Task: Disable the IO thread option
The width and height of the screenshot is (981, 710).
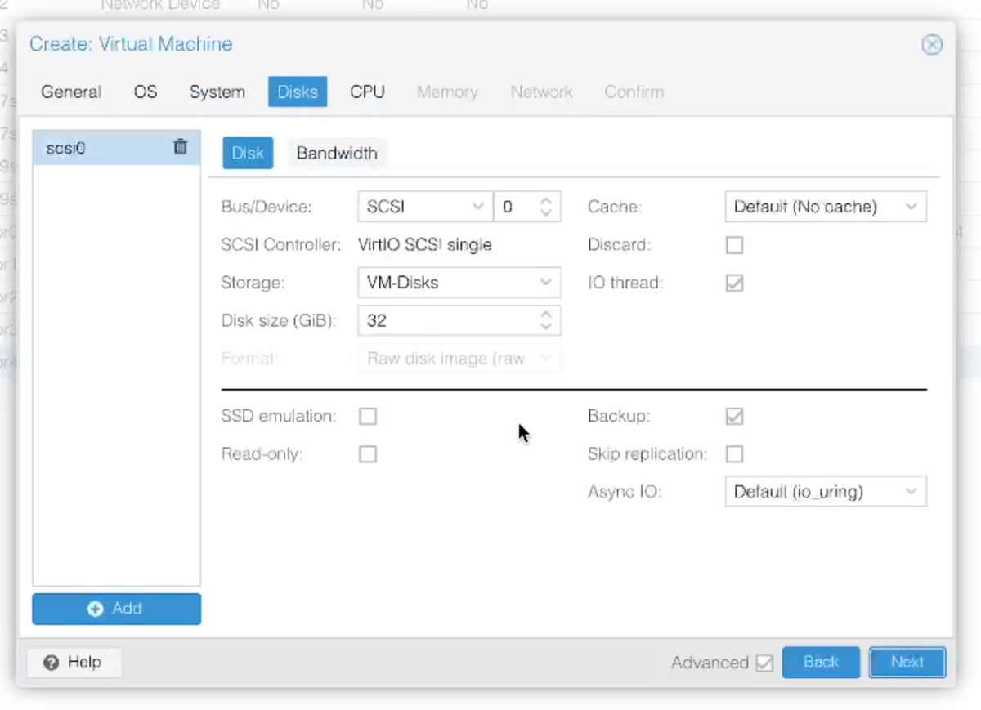Action: [x=734, y=283]
